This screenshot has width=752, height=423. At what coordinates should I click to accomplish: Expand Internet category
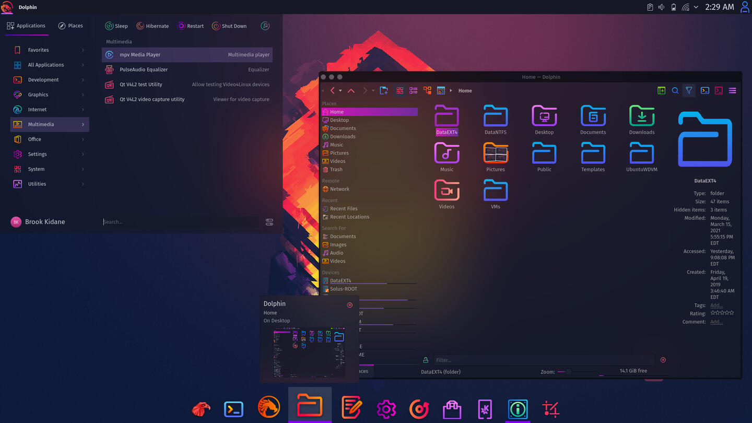tap(50, 110)
